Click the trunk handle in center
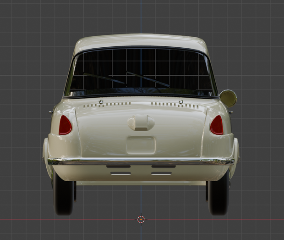 click(x=141, y=123)
